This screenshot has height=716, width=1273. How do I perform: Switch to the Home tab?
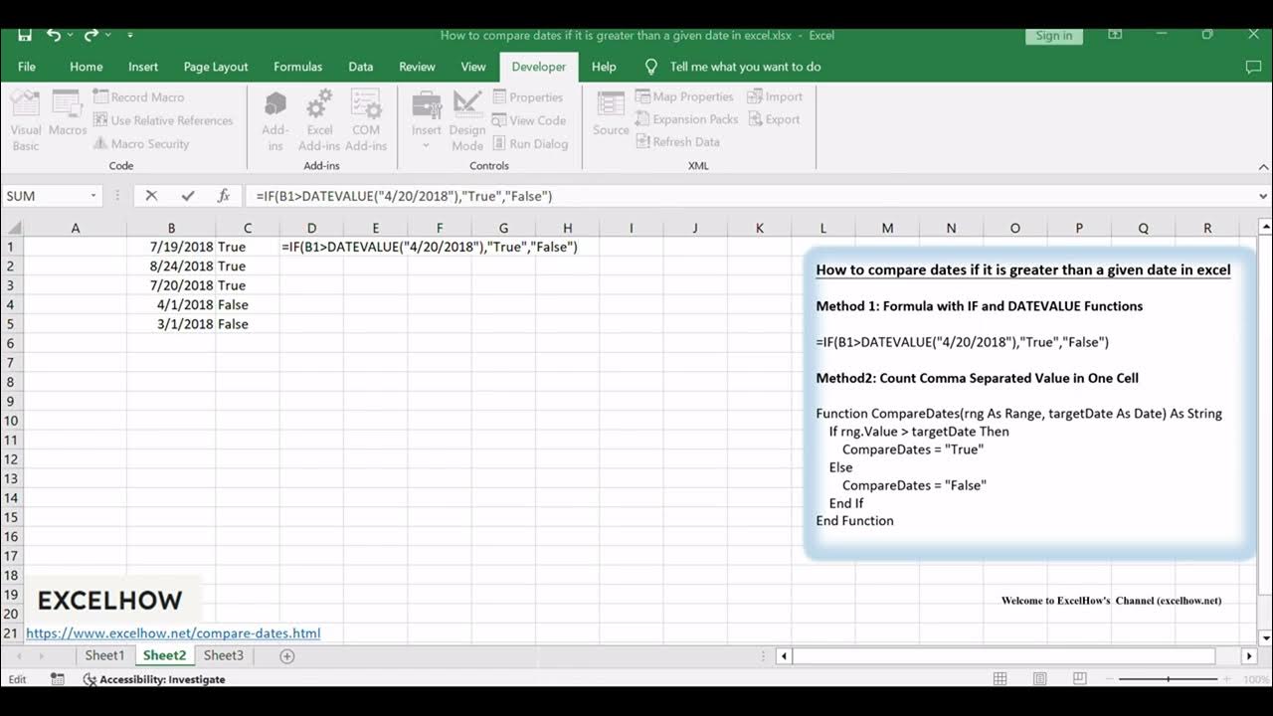tap(87, 67)
